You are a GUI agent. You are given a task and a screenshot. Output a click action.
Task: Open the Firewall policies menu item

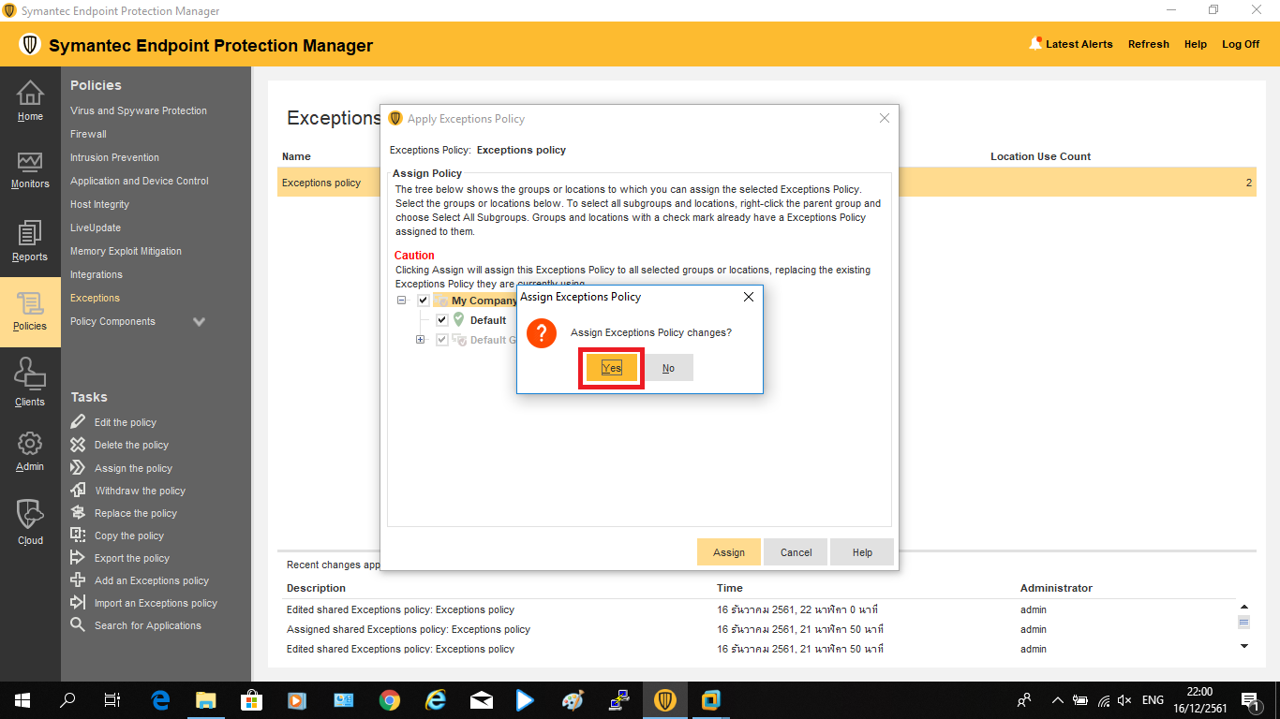click(x=88, y=134)
